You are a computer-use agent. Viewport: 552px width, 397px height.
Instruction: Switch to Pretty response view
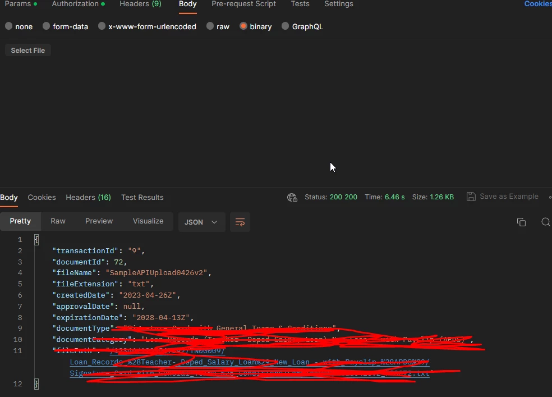pos(20,221)
